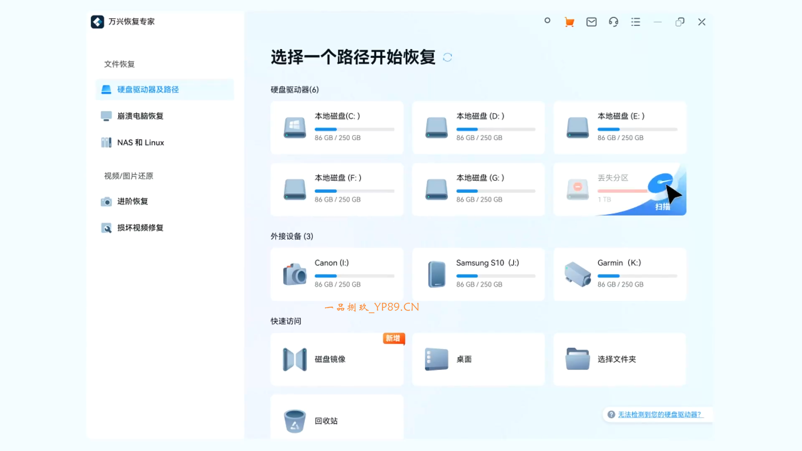
Task: Contact support via the headset icon
Action: tap(613, 21)
